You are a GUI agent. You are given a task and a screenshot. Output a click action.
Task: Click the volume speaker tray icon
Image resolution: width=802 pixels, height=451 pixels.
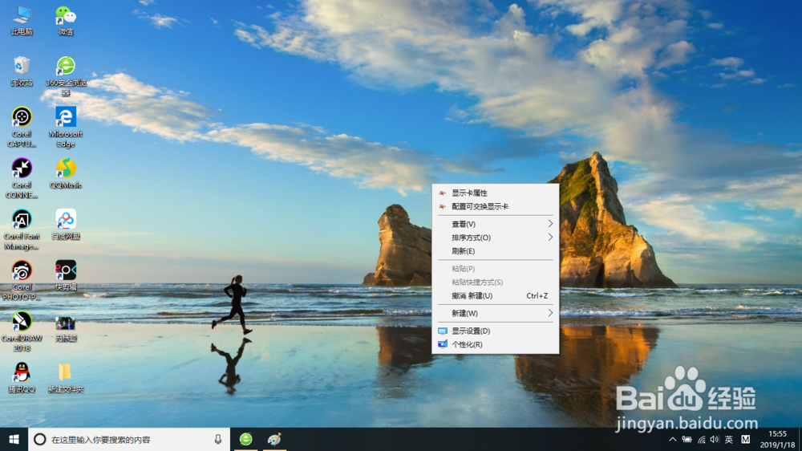pyautogui.click(x=715, y=439)
